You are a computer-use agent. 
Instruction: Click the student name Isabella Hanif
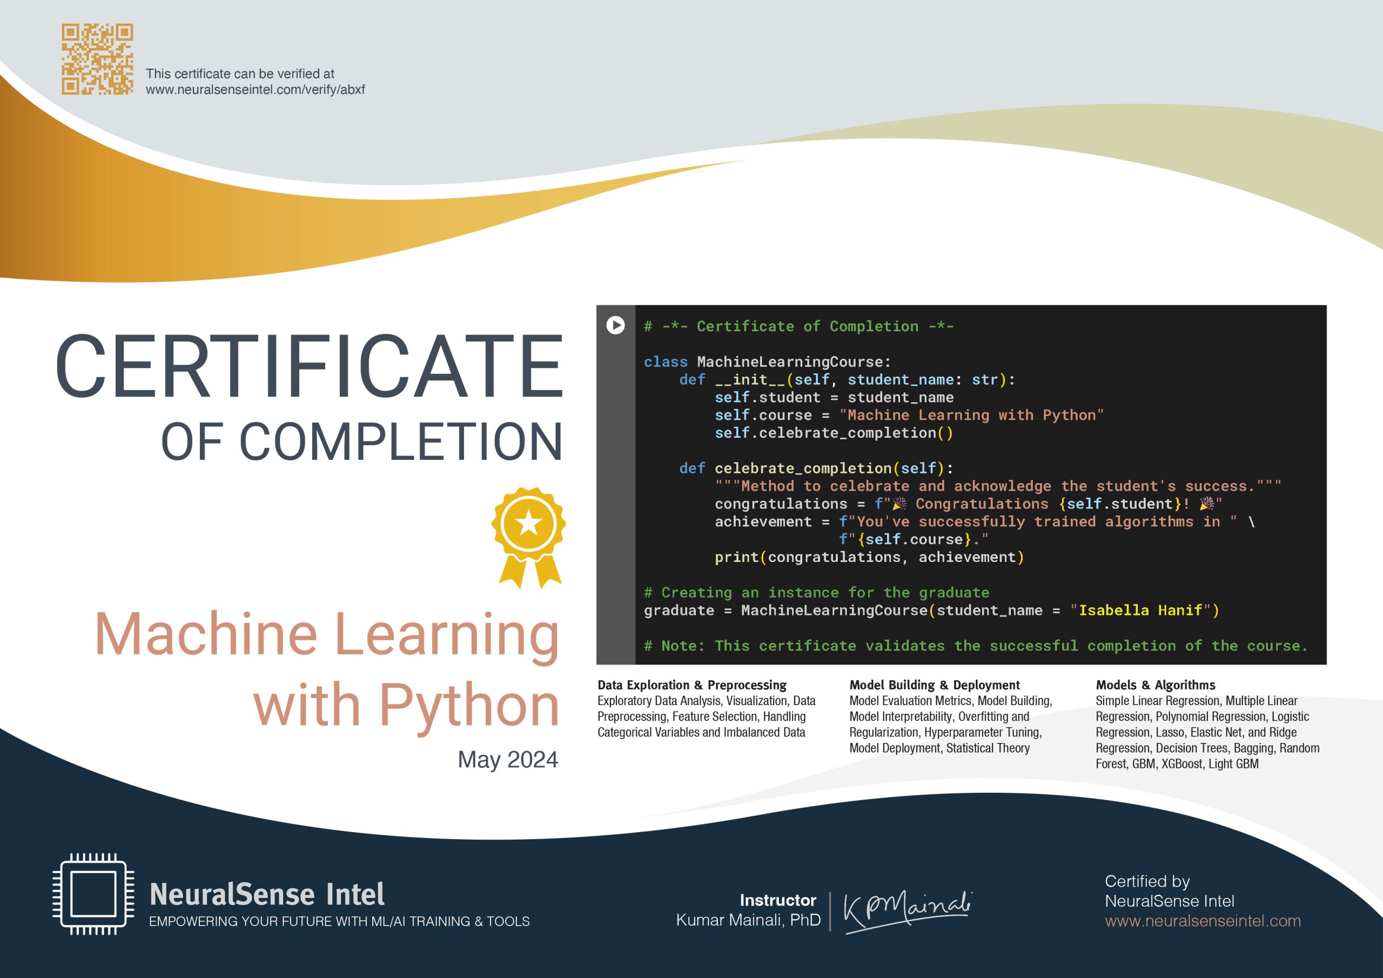(1140, 611)
